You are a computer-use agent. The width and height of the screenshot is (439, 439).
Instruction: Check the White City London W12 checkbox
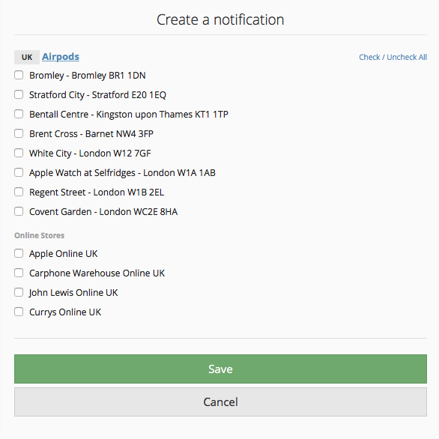point(19,153)
